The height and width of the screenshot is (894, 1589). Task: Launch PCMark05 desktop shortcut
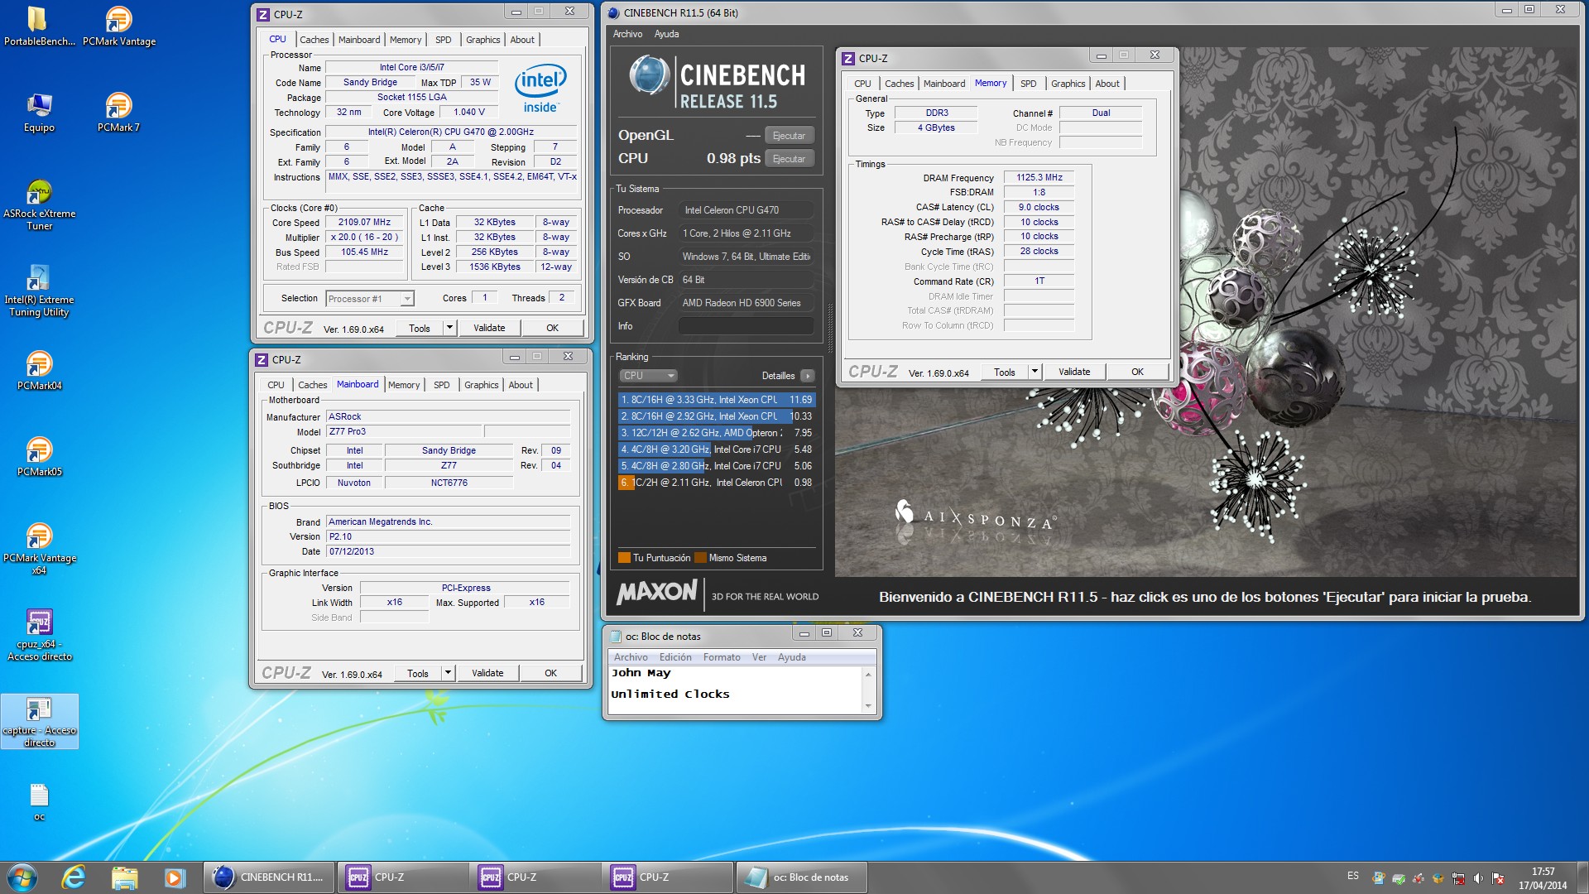pyautogui.click(x=39, y=457)
